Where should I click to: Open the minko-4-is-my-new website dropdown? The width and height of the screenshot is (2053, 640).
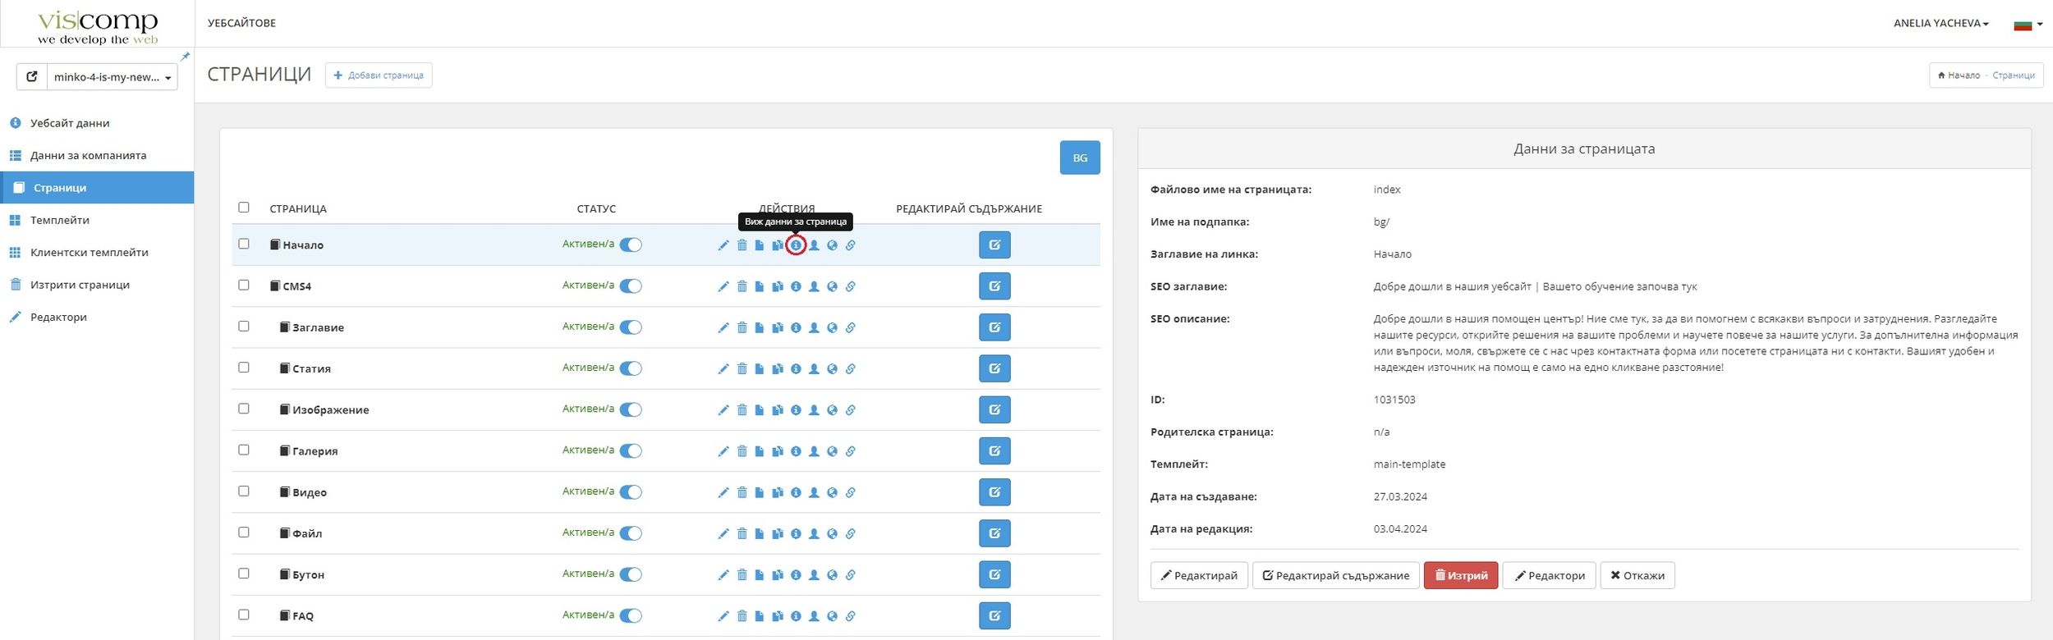tap(113, 77)
